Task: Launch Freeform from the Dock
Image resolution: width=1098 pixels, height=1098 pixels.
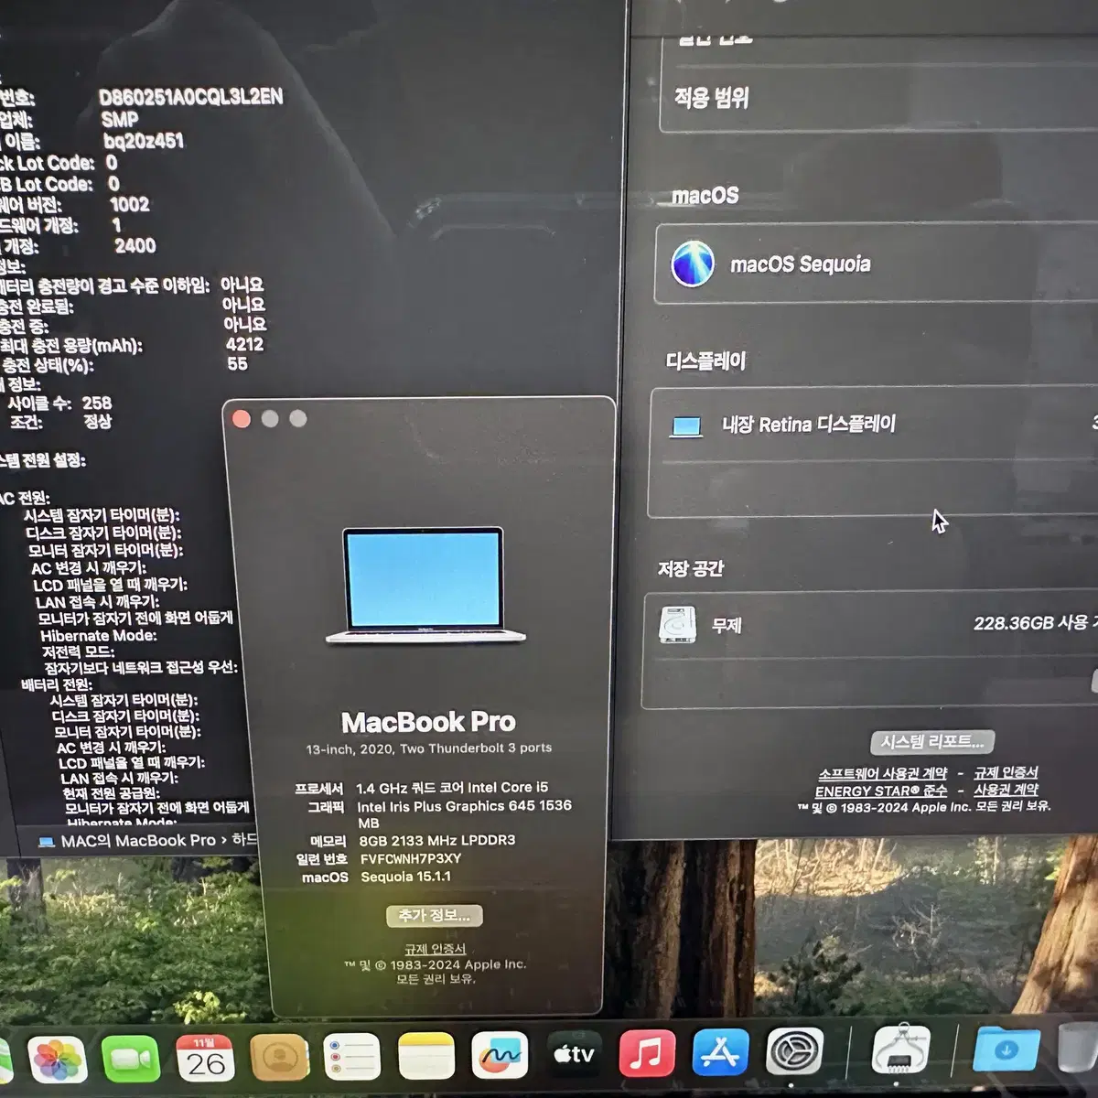Action: 500,1056
